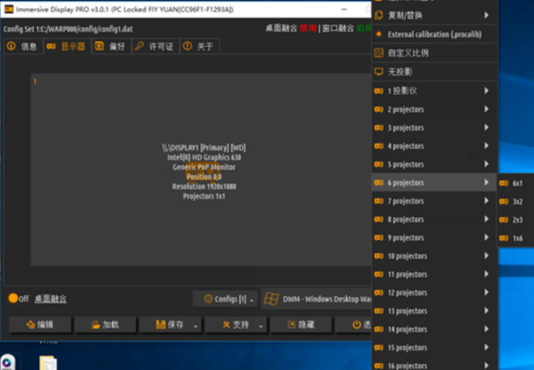Switch to the 显示器 tab
534x370 pixels.
[x=67, y=46]
